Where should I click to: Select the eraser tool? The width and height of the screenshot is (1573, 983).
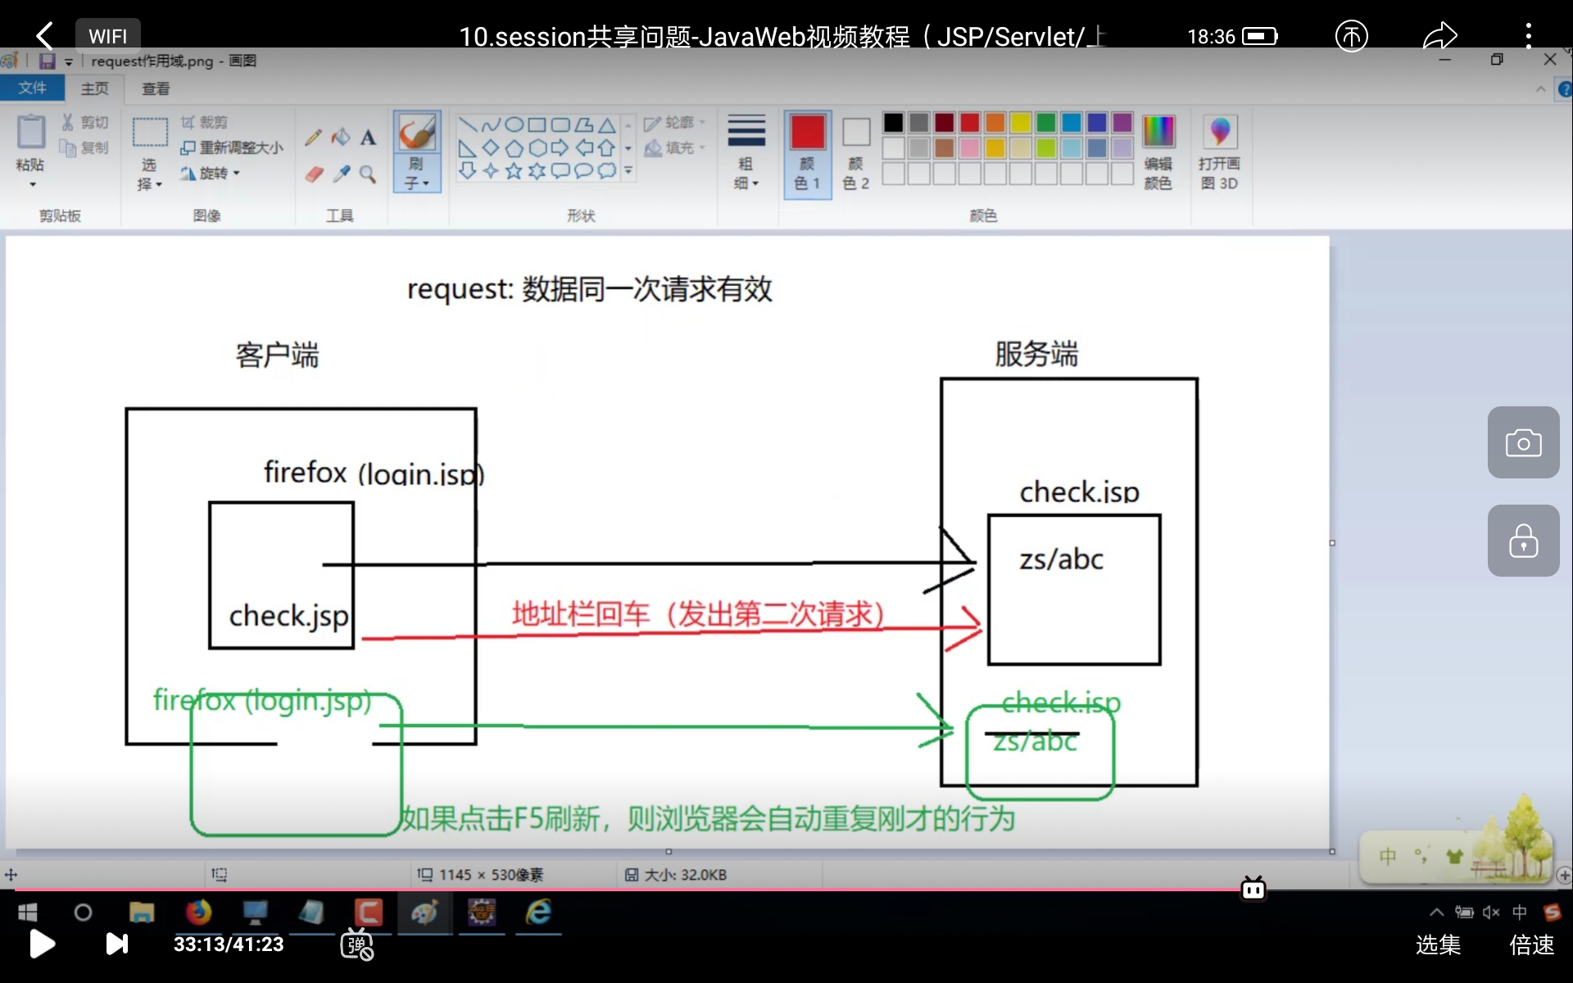tap(314, 174)
